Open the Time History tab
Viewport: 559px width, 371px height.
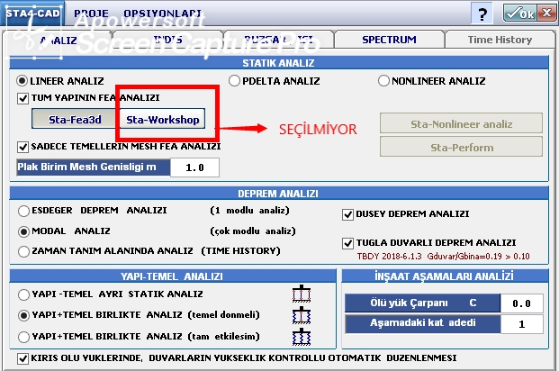click(500, 40)
